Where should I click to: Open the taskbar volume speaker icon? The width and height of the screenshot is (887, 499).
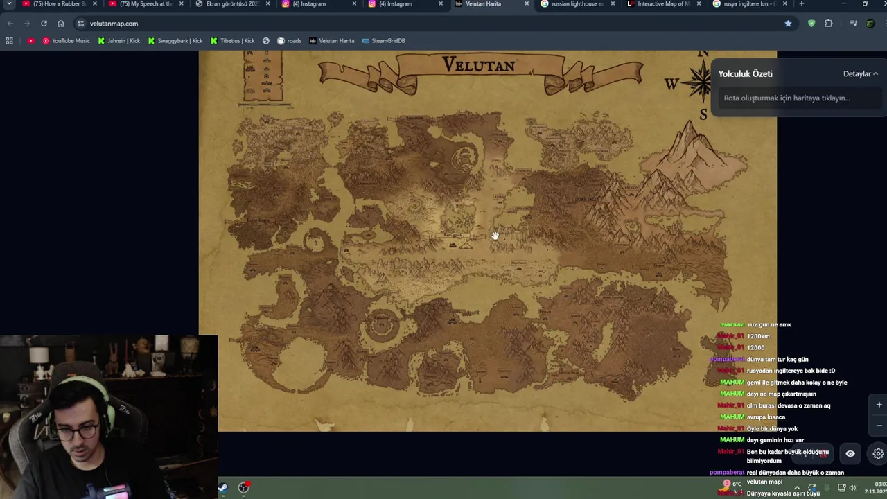click(x=852, y=488)
